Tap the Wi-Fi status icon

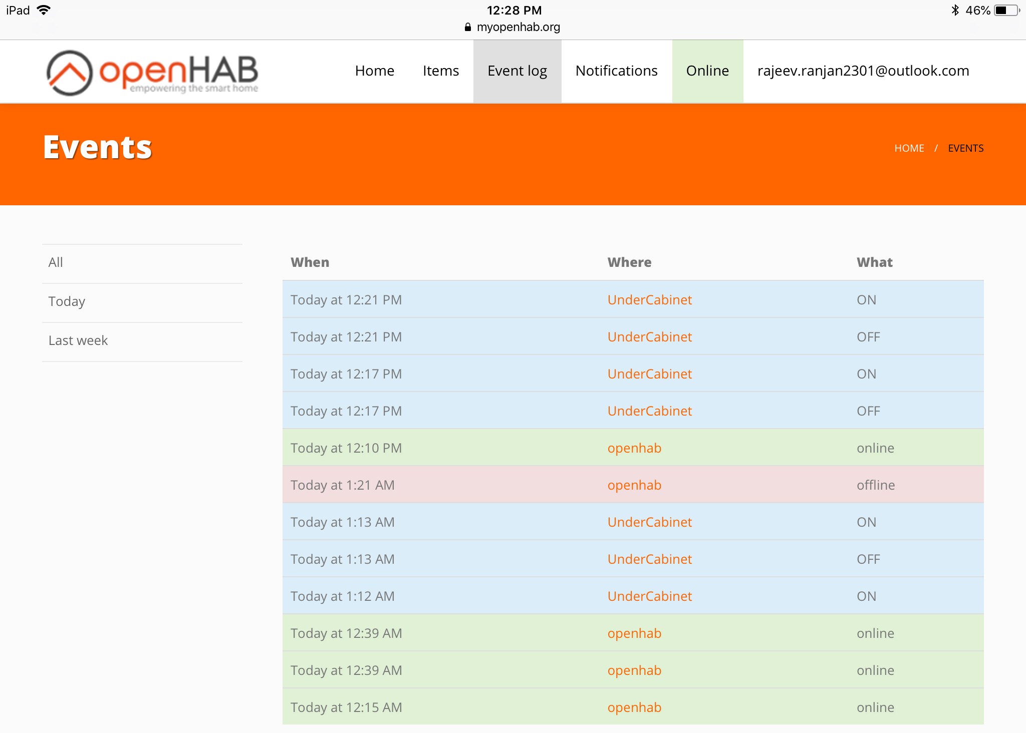click(44, 10)
